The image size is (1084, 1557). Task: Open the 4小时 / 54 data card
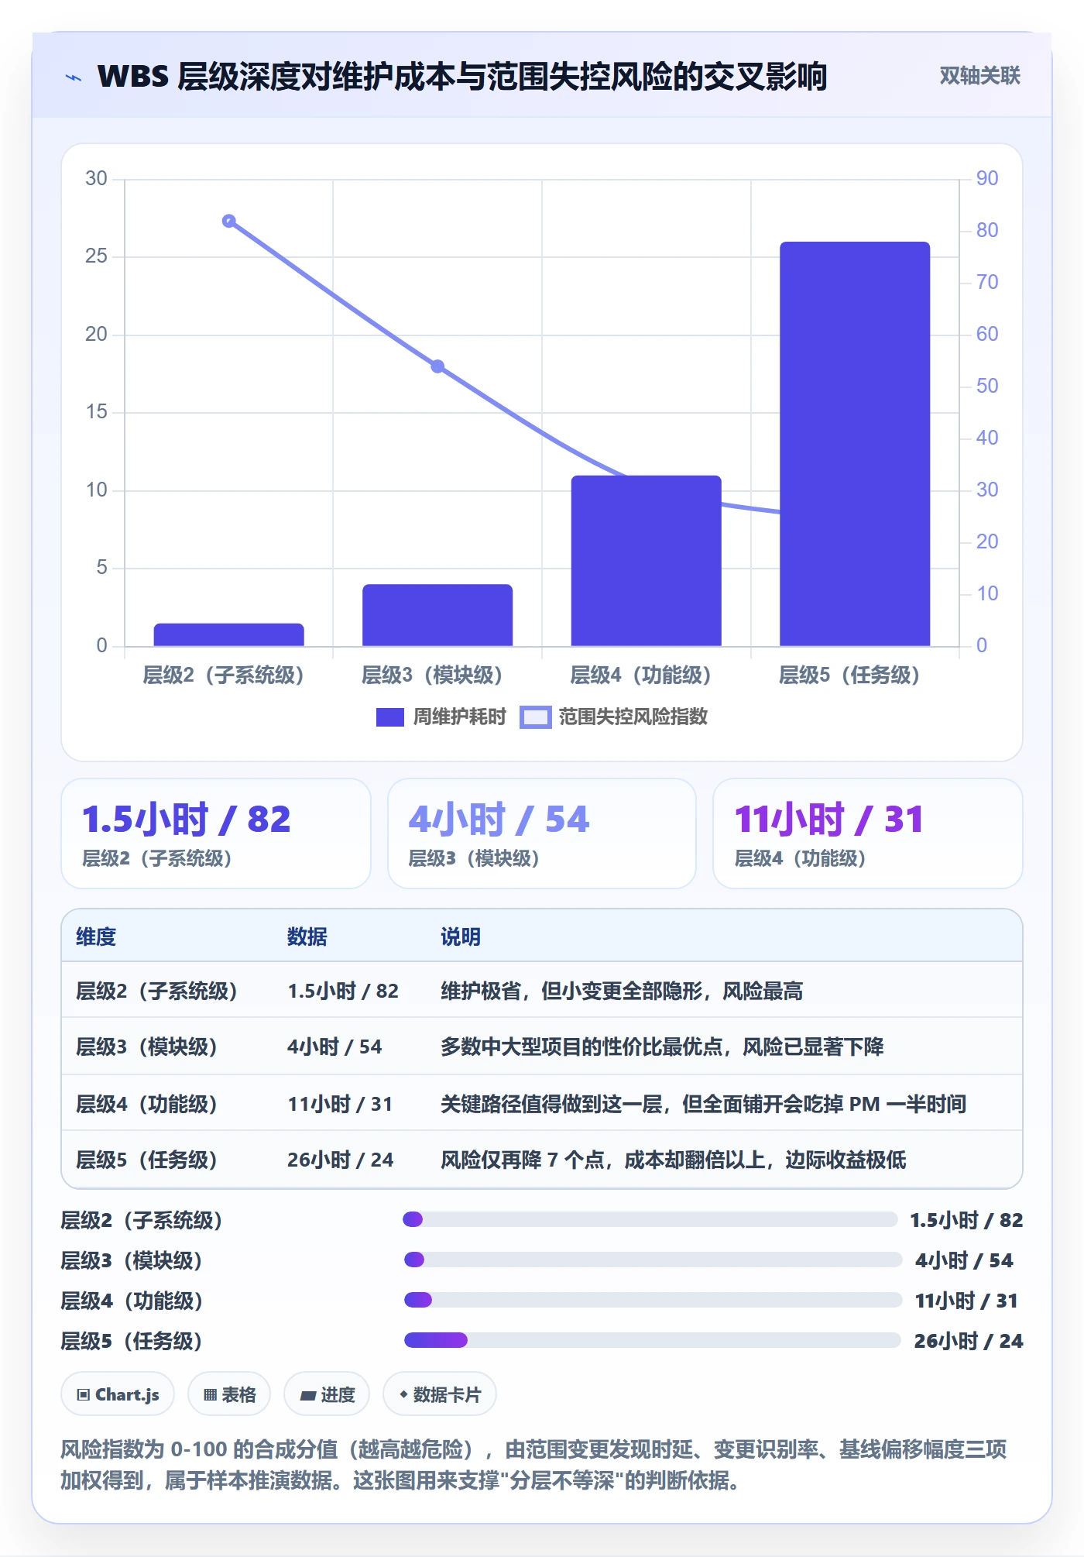click(x=542, y=833)
